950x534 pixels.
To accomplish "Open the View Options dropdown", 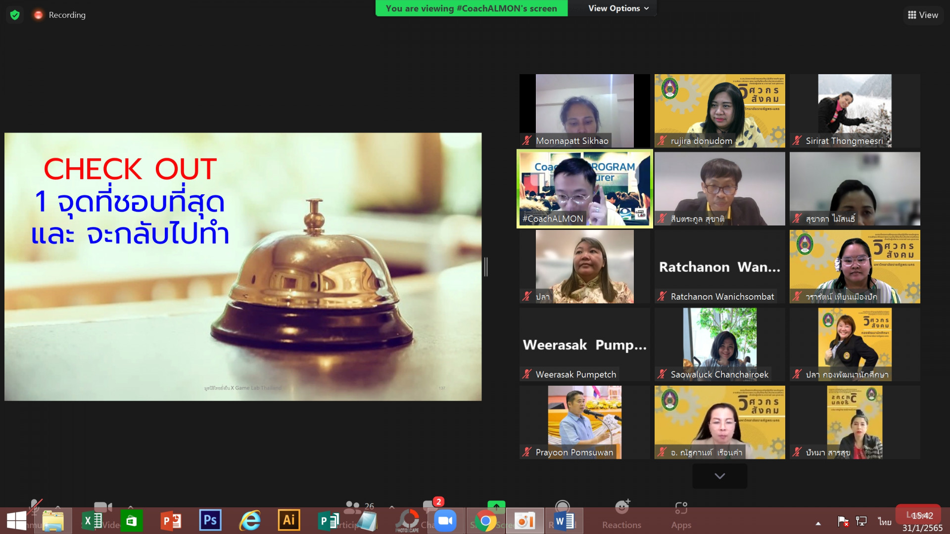I will (x=618, y=8).
